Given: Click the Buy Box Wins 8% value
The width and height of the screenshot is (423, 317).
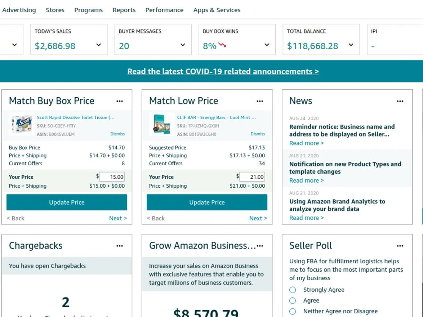Looking at the screenshot, I should coord(210,46).
